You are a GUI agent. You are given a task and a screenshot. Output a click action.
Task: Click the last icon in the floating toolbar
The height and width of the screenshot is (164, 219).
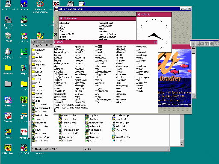click(216, 44)
